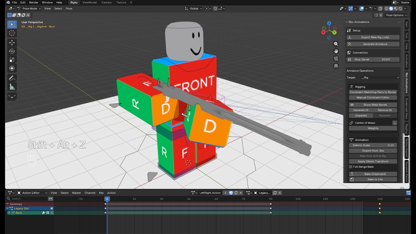Collapse the Rbx Animations panel
Screen dimensions: 416x234
click(x=347, y=22)
